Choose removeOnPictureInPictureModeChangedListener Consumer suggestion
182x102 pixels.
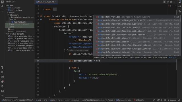pyautogui.click(x=137, y=45)
